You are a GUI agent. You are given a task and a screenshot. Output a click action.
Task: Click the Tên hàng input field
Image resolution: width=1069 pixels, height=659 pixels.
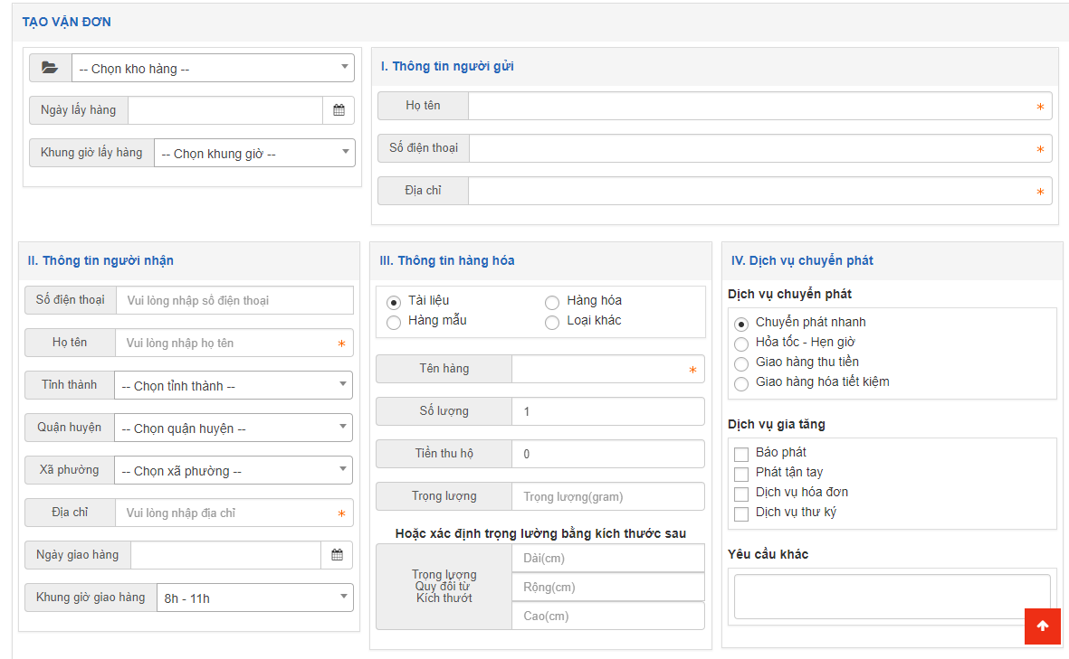tap(599, 369)
